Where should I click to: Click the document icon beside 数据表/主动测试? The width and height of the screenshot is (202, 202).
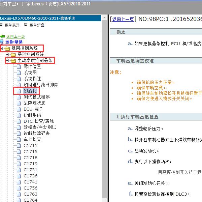19,127
